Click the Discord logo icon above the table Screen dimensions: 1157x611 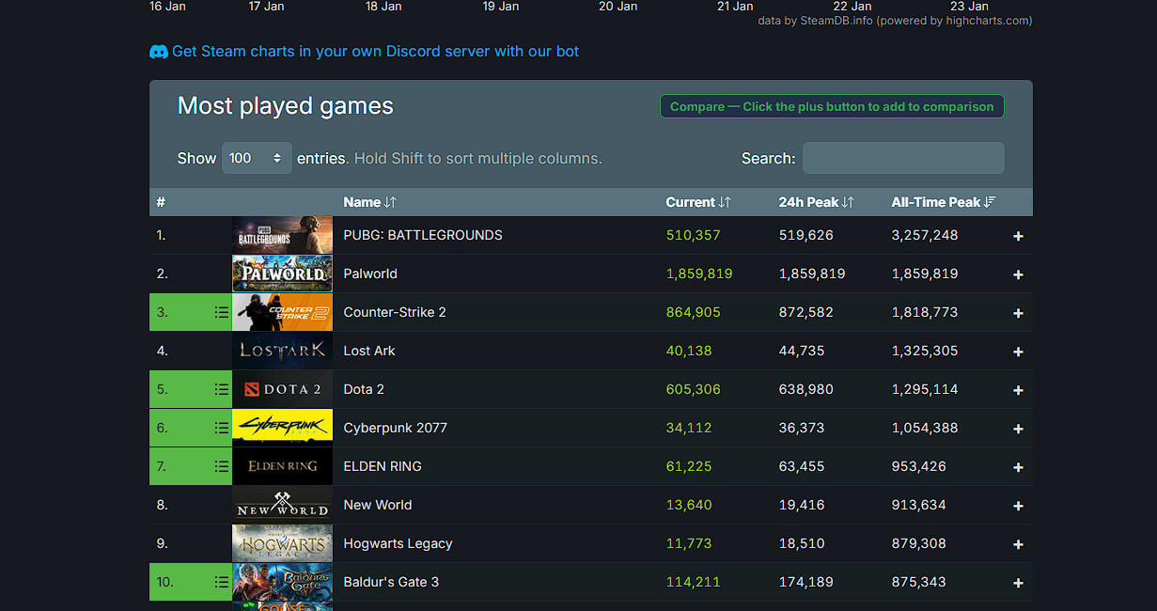[158, 52]
